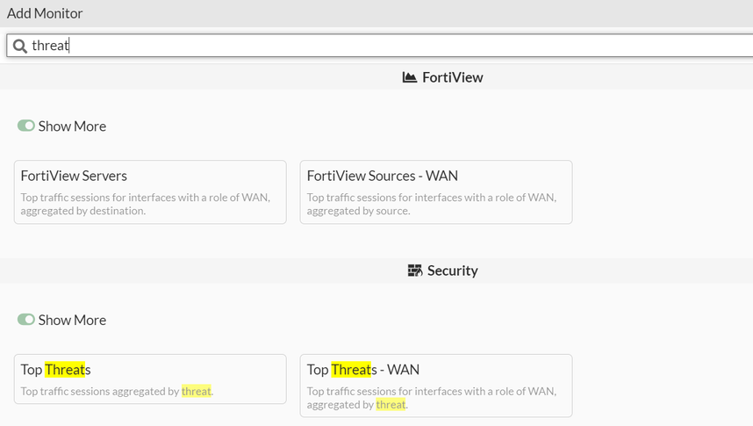Image resolution: width=753 pixels, height=426 pixels.
Task: Click the FortiView Servers description text
Action: coord(145,204)
